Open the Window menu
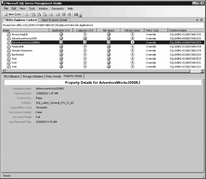The width and height of the screenshot is (206, 179). pos(43,9)
